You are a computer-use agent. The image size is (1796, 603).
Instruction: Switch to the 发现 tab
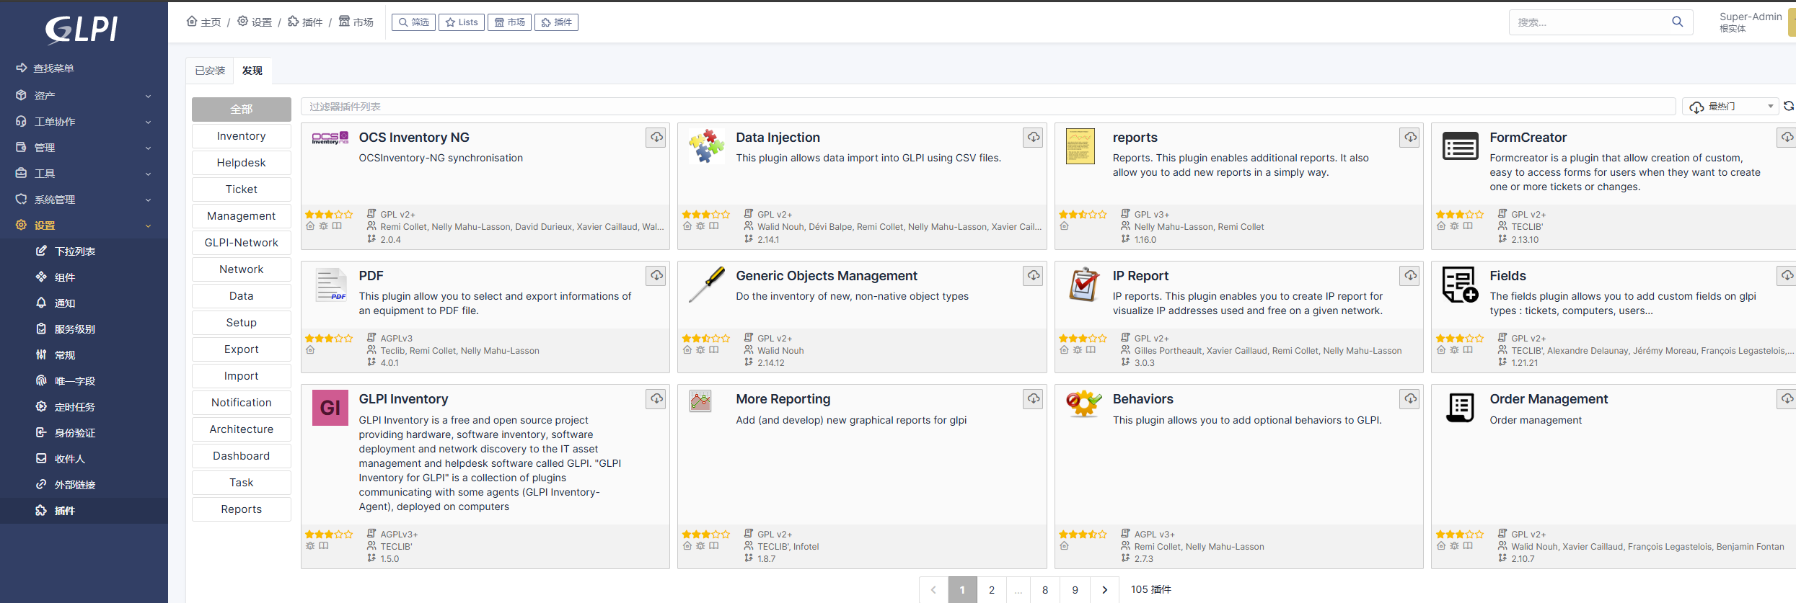(x=252, y=71)
